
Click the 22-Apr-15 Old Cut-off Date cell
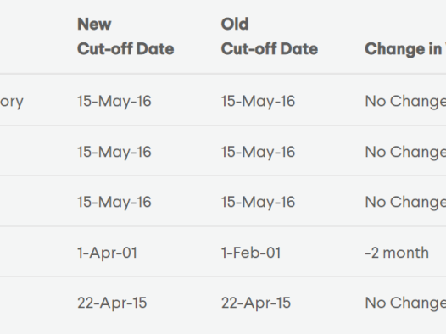[256, 303]
